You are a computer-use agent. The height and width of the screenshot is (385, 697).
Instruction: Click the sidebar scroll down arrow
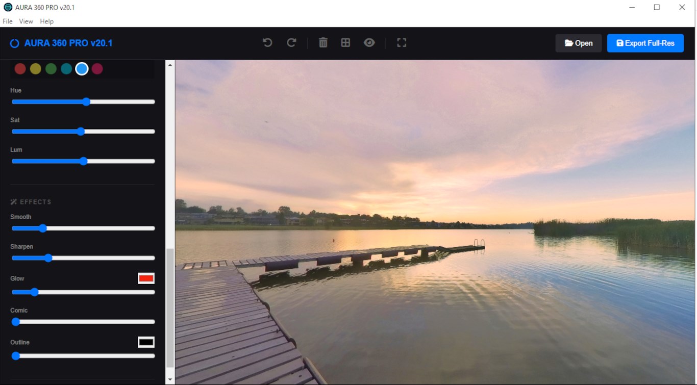[x=170, y=380]
